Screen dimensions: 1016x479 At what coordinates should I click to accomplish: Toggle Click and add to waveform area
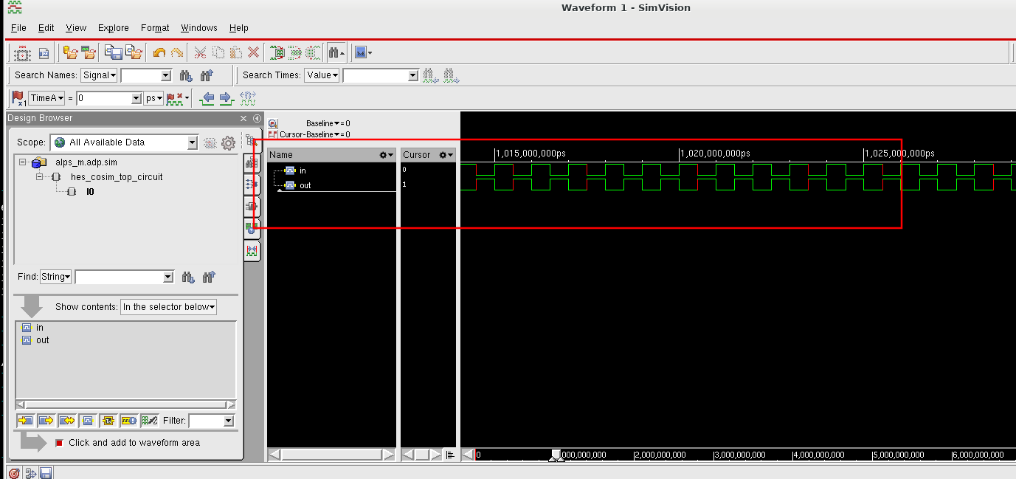click(60, 443)
